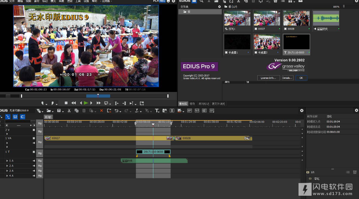The image size is (359, 199).
Task: Click OK in the version dialog
Action: (x=301, y=78)
